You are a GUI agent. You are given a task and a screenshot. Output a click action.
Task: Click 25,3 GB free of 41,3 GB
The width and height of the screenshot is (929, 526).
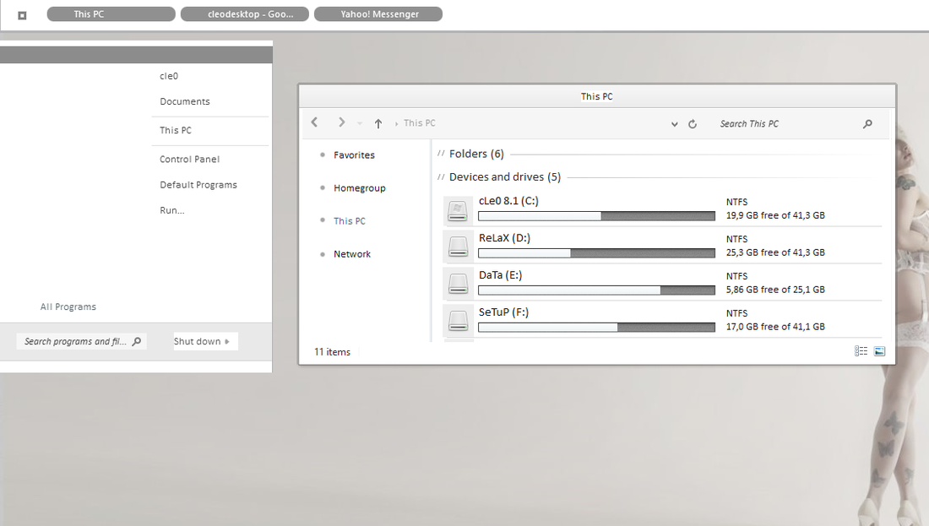pos(775,253)
